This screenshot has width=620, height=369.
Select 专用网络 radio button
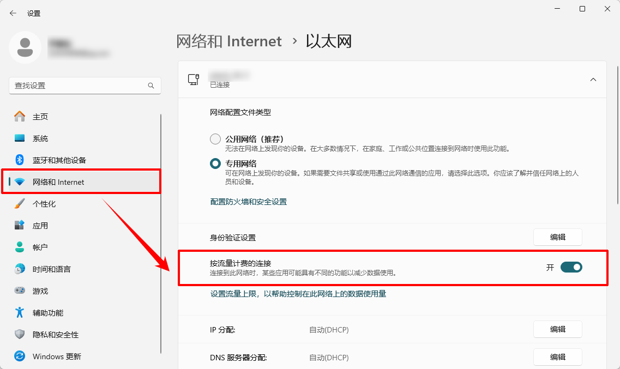click(215, 163)
